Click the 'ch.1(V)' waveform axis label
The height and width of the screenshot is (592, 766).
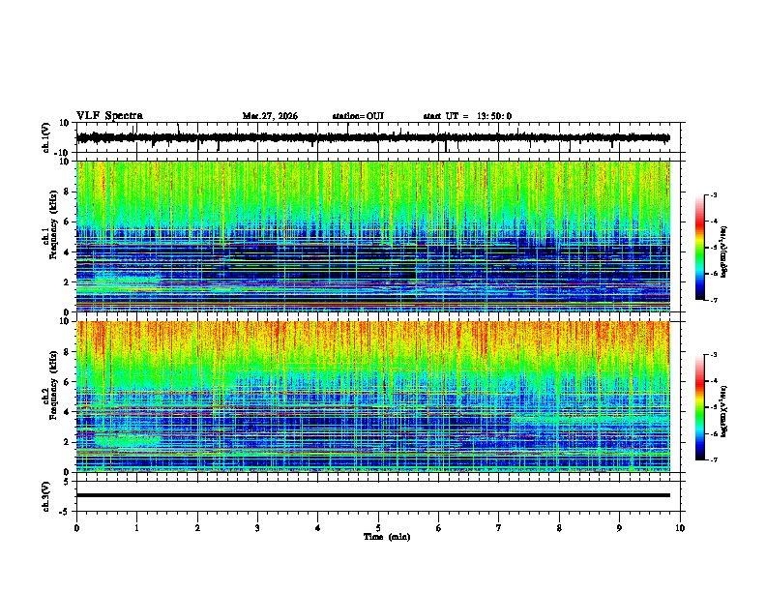click(46, 137)
